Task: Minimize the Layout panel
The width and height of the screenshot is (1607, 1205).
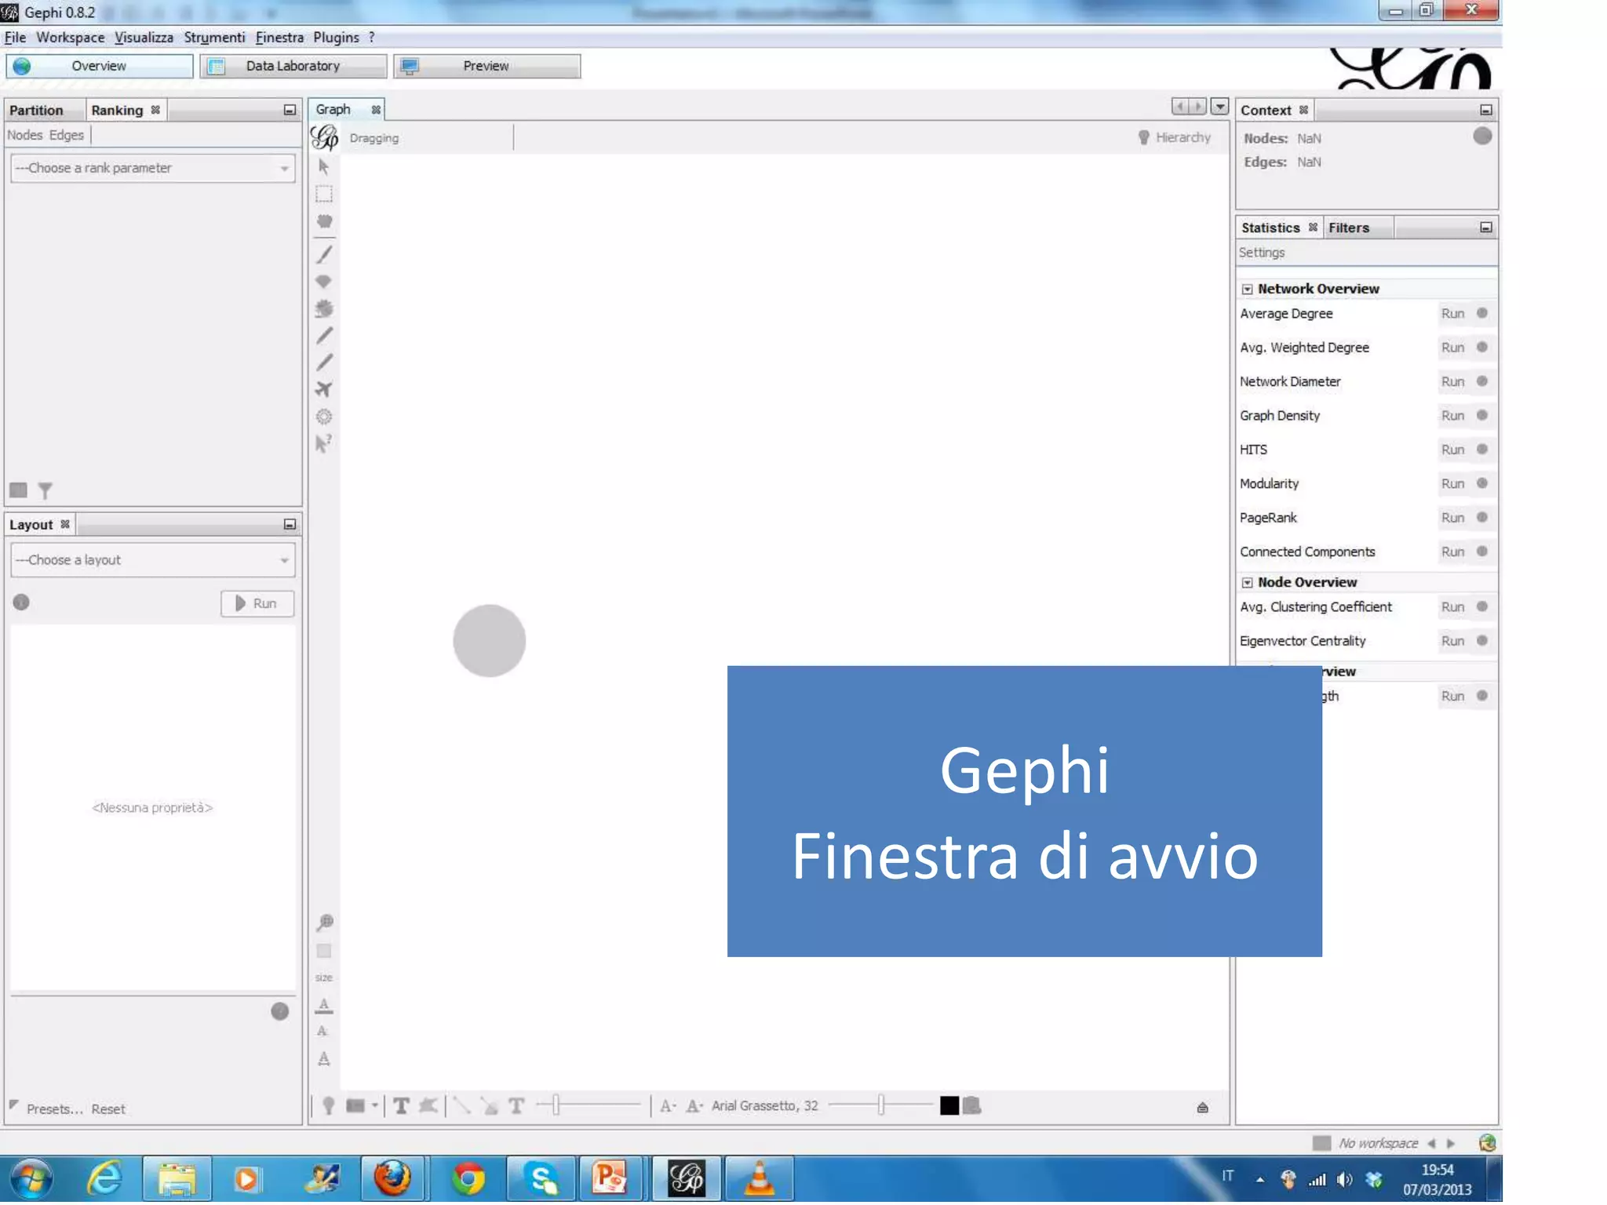Action: pyautogui.click(x=290, y=525)
